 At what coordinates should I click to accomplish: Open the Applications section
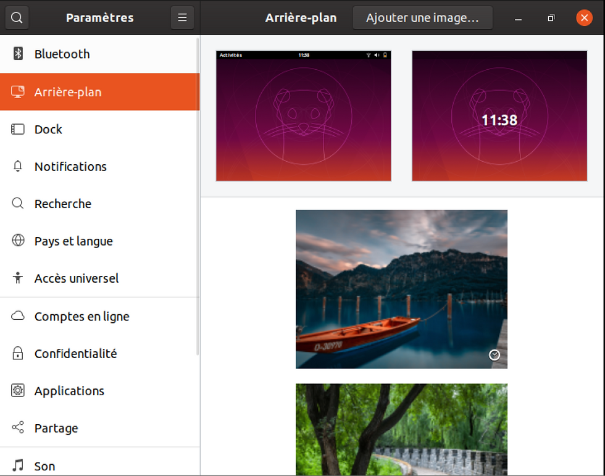click(x=99, y=391)
